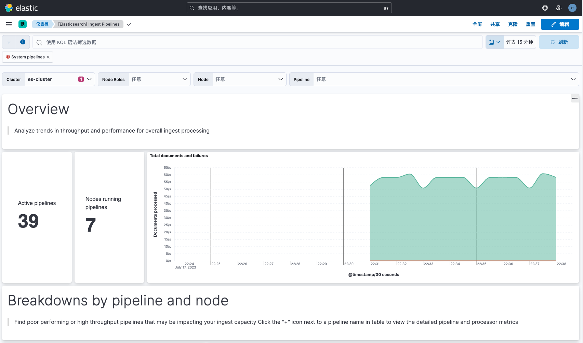Expand the dashboard title chevron menu

click(x=129, y=24)
